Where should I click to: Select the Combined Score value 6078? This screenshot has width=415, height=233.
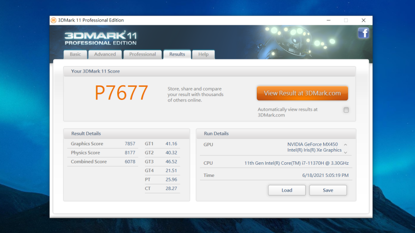130,162
